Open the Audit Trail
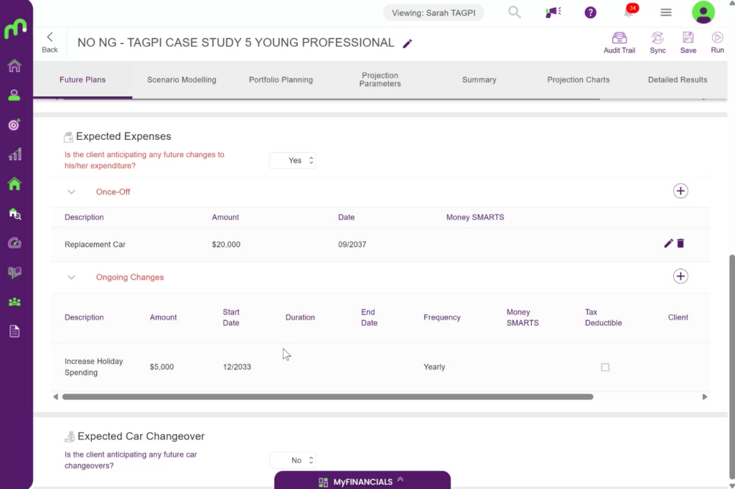This screenshot has height=489, width=735. tap(619, 42)
